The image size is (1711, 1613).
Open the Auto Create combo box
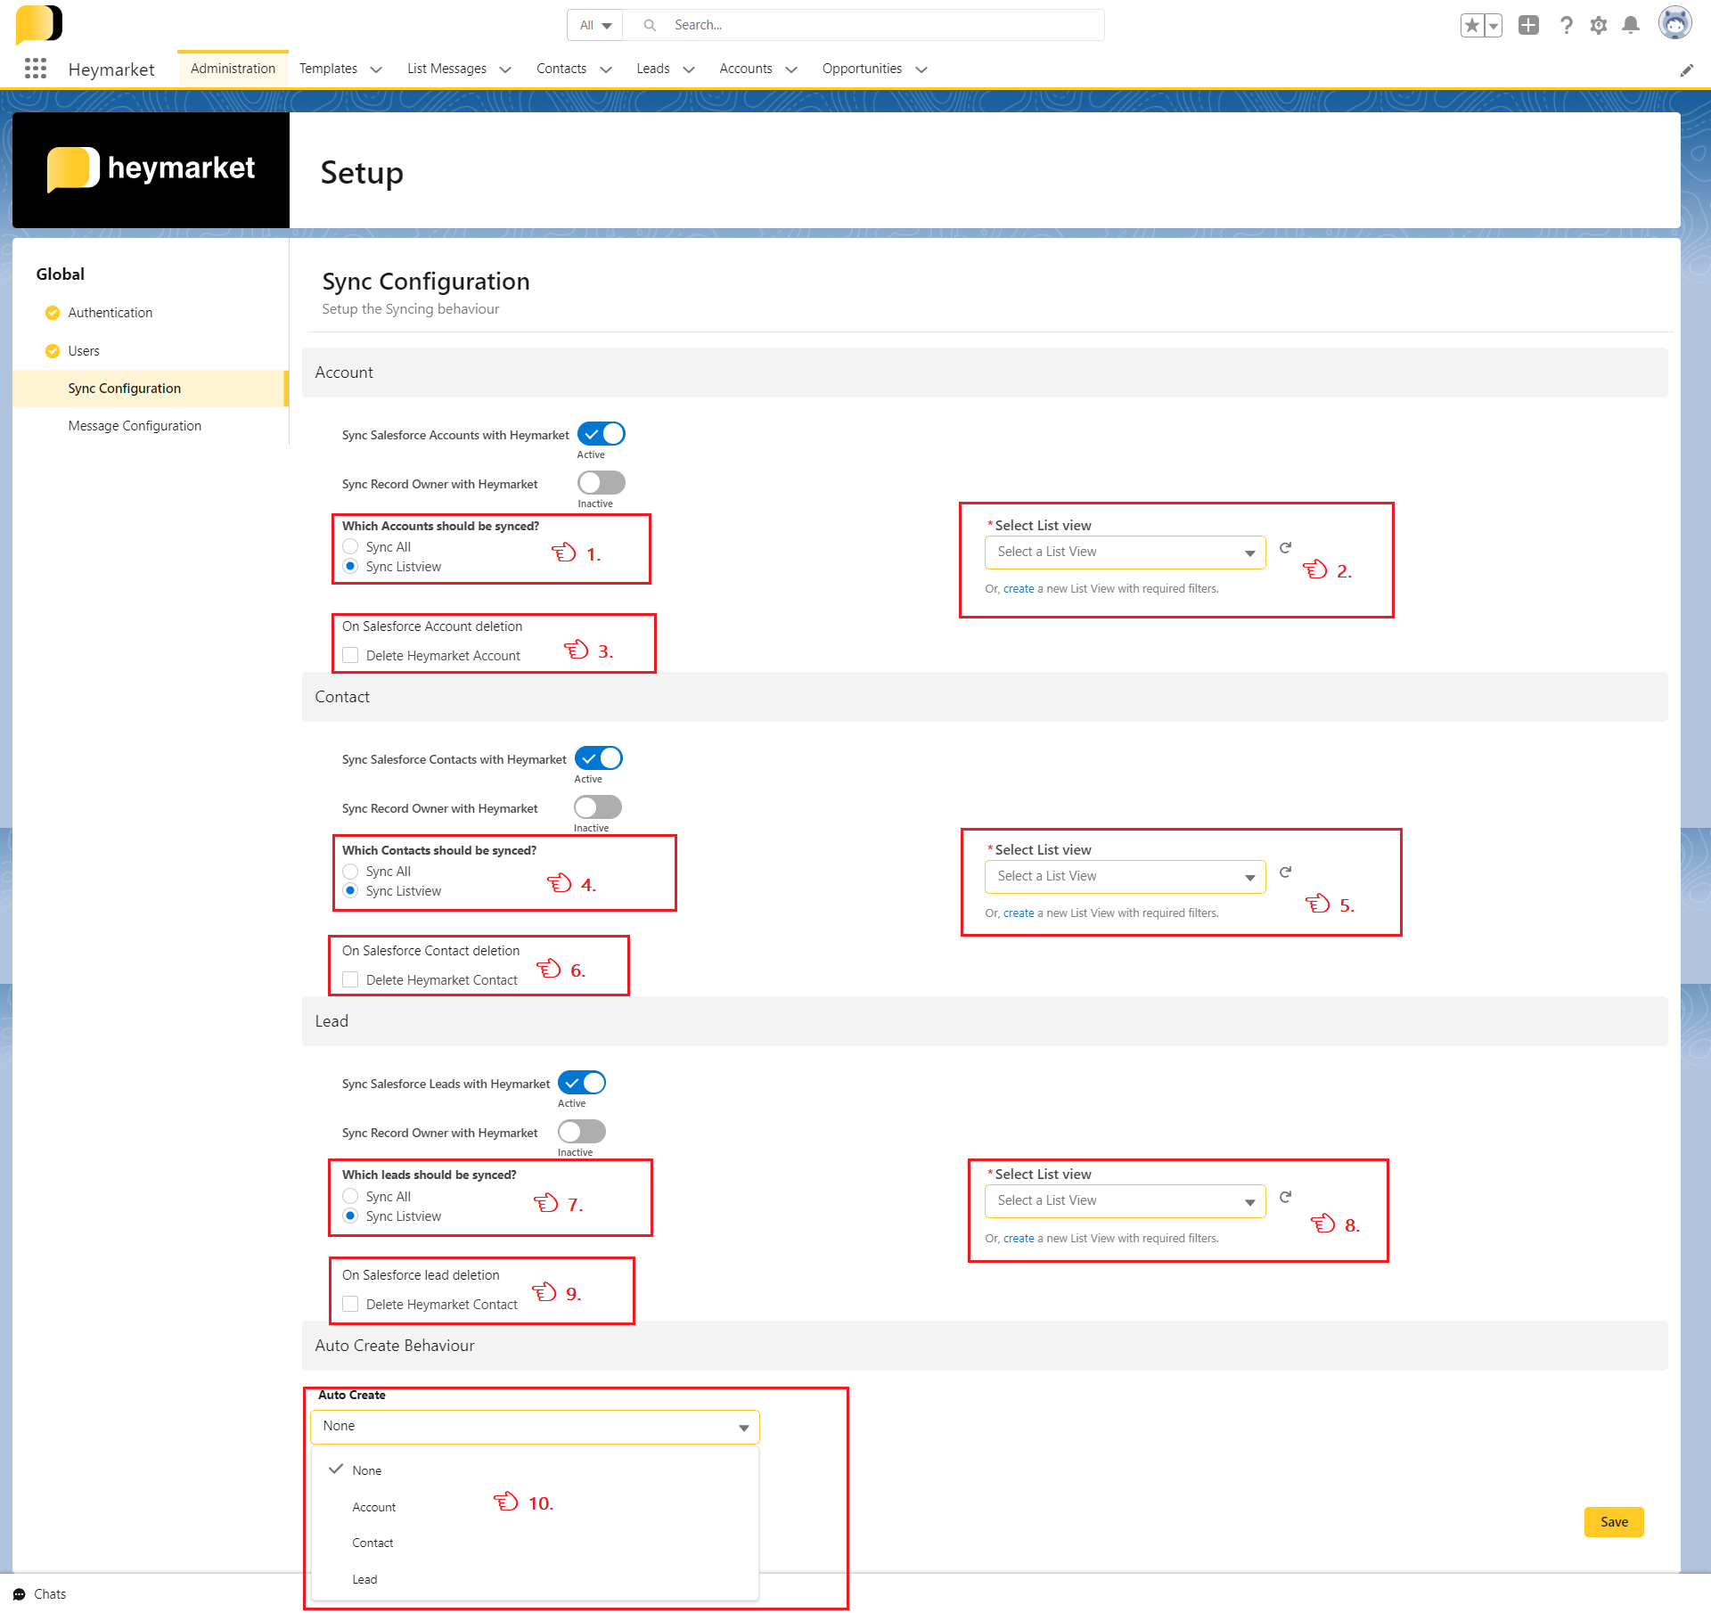535,1427
